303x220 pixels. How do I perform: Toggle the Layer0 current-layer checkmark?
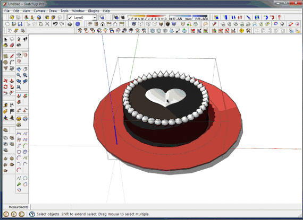click(70, 17)
